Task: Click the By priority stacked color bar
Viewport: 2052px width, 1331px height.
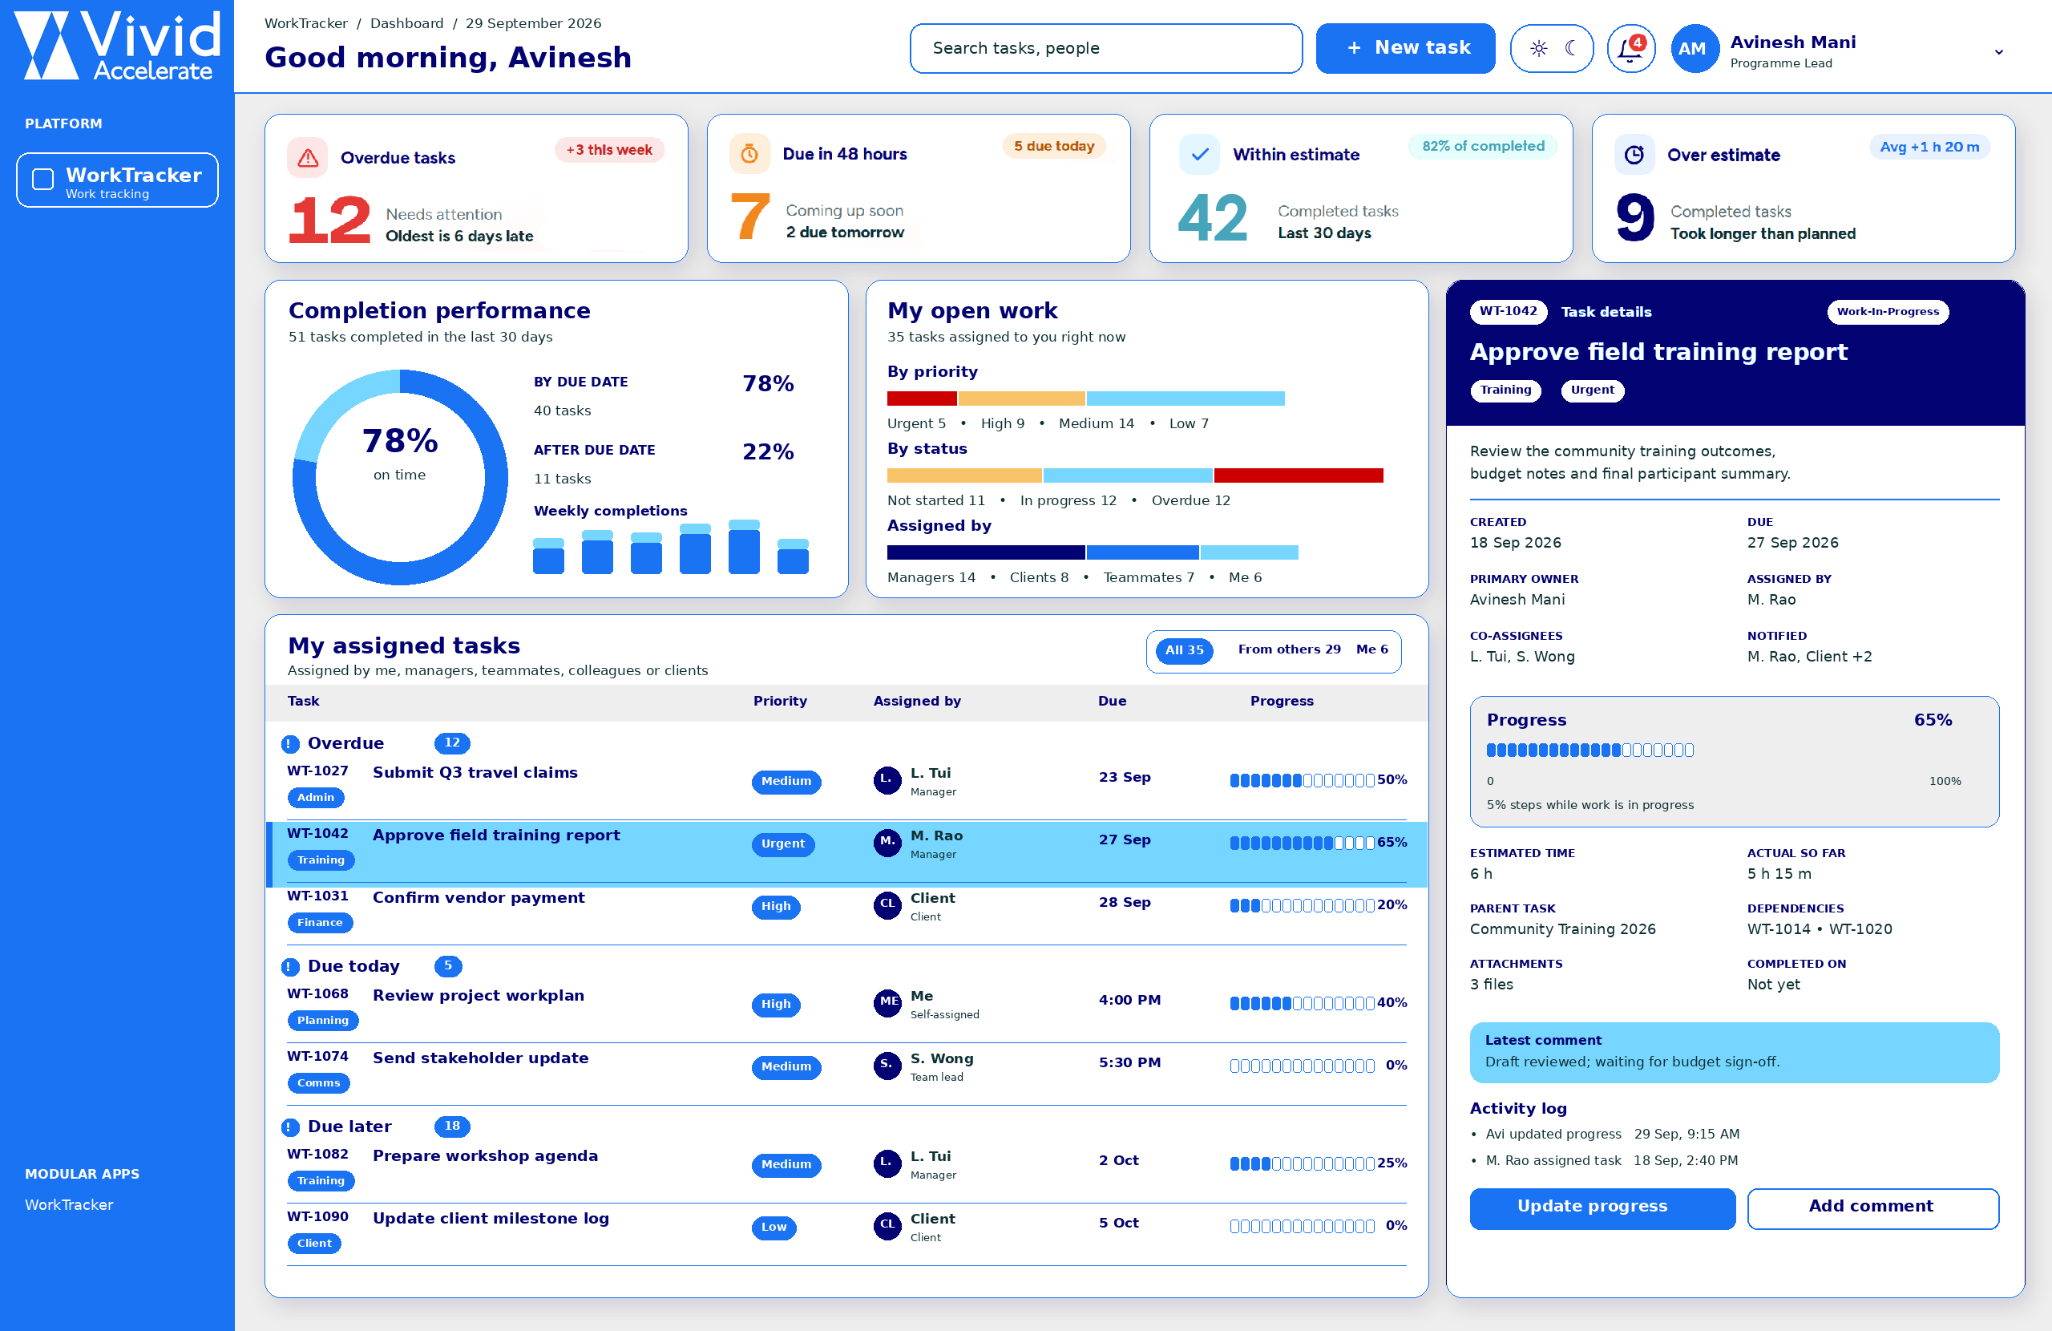Action: pos(1085,398)
